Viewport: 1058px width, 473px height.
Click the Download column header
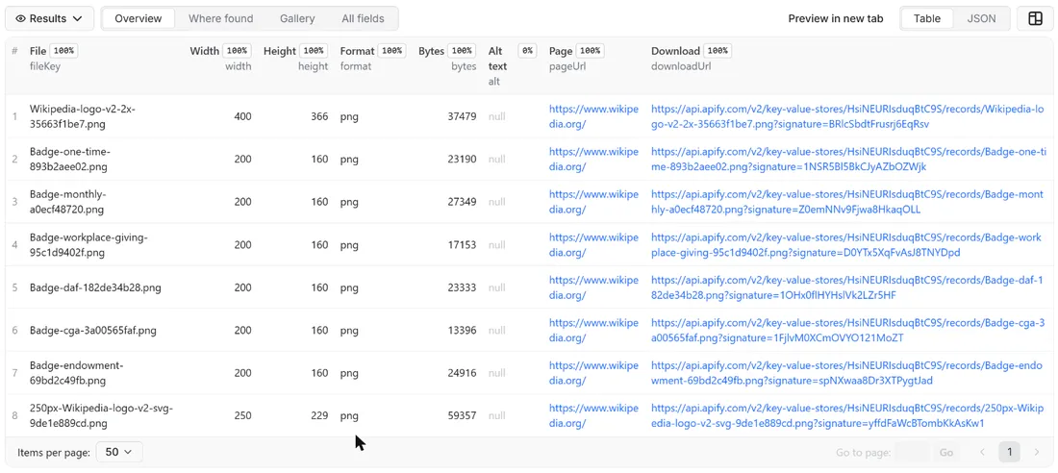pos(675,51)
